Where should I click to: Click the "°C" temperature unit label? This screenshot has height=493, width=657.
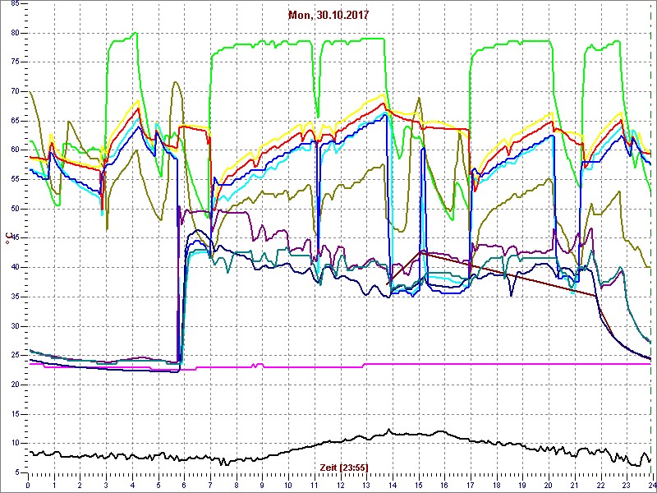7,239
